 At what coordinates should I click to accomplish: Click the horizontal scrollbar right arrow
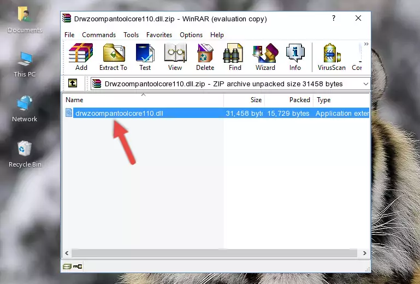pos(364,253)
